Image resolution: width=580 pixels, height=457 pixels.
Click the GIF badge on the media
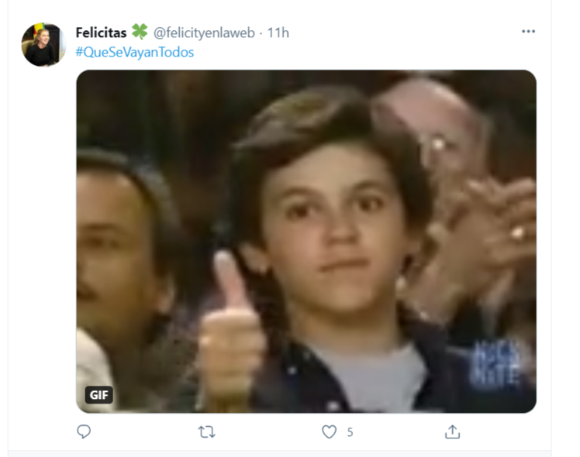(98, 395)
